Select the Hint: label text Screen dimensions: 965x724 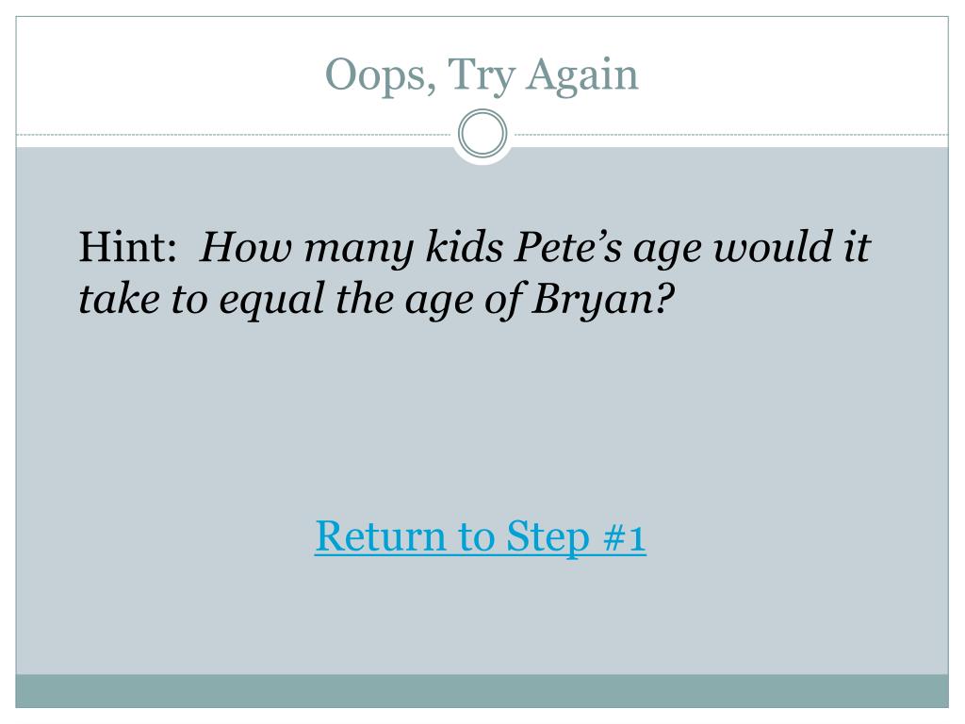[x=128, y=247]
